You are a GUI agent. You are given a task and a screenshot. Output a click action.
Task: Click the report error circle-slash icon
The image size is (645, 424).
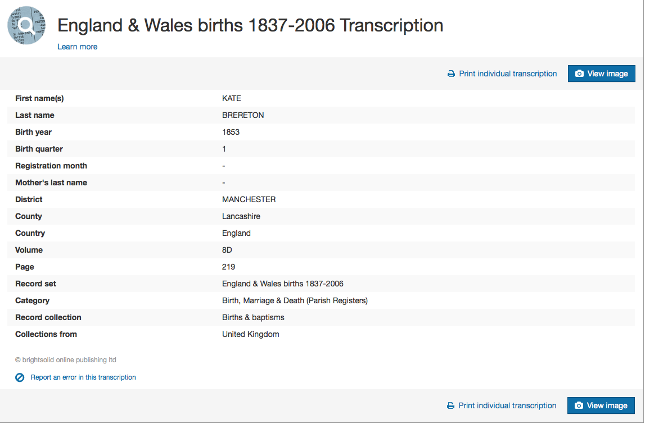tap(20, 377)
